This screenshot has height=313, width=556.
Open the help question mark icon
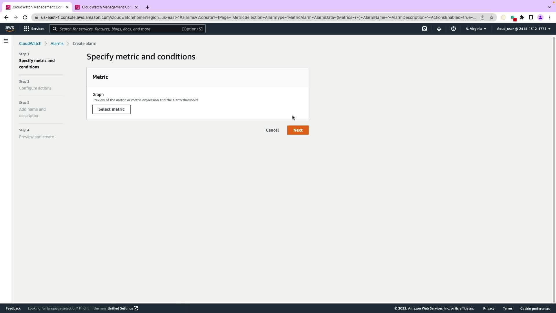click(453, 29)
